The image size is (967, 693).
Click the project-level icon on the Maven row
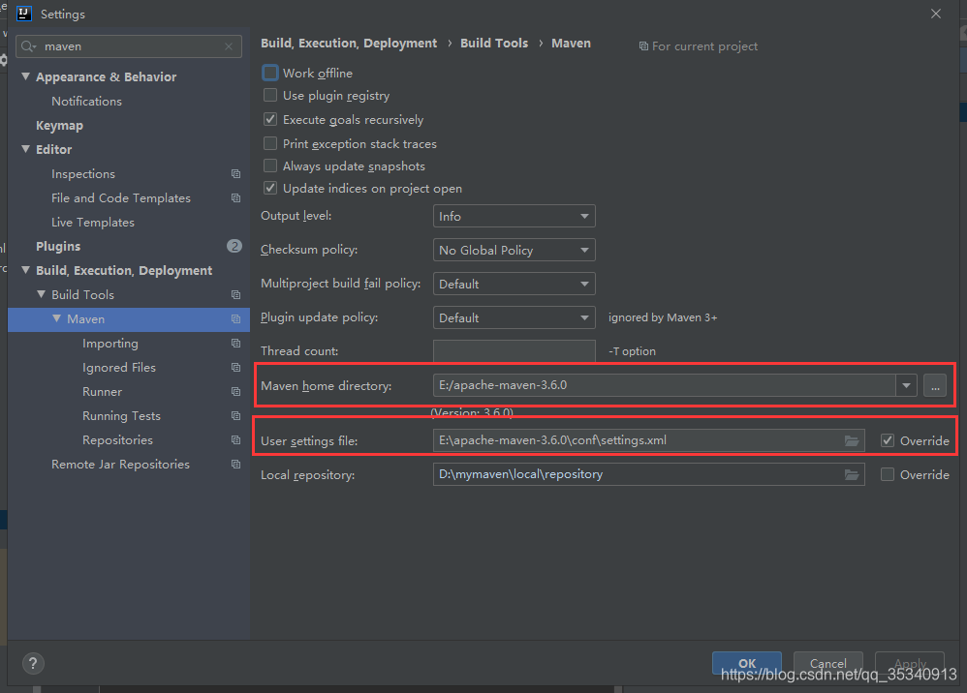pyautogui.click(x=235, y=318)
